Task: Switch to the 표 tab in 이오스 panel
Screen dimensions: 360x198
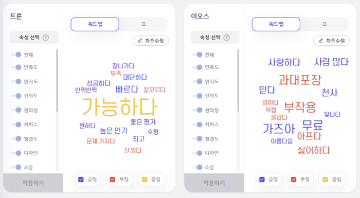Action: pyautogui.click(x=325, y=24)
